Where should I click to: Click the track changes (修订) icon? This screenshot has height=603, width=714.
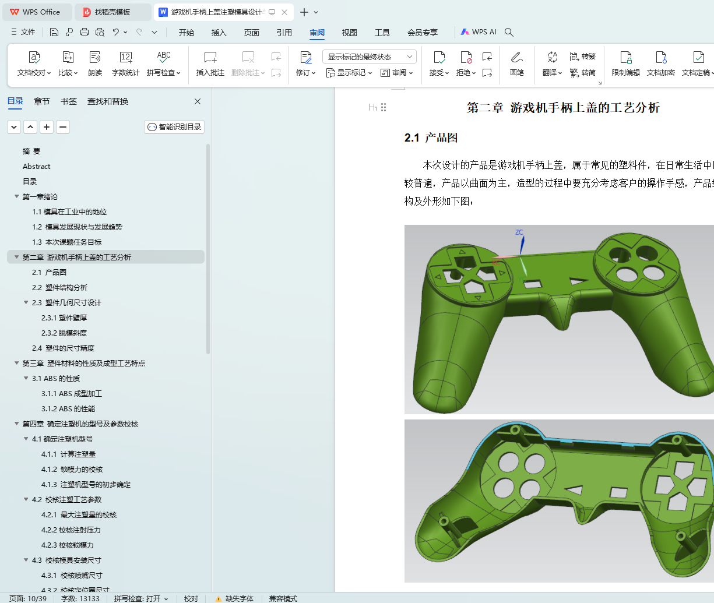[305, 57]
